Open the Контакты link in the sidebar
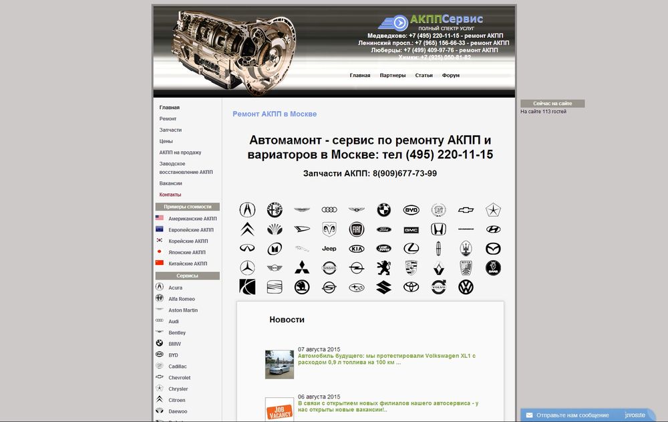 coord(170,195)
